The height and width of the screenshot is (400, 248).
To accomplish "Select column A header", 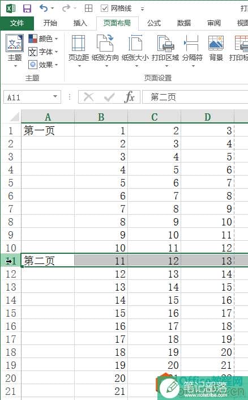I will [x=48, y=117].
